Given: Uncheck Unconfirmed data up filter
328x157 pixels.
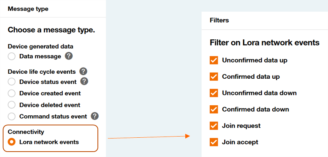Looking at the screenshot, I should 214,60.
